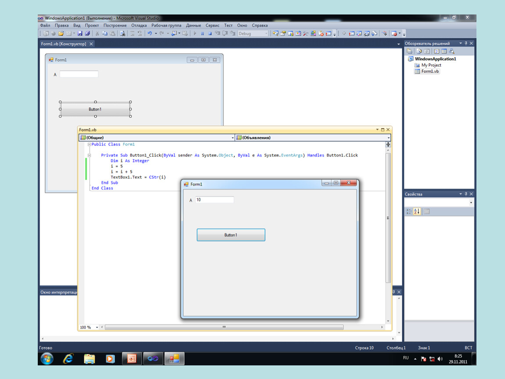Click Refresh icon in Solution Explorer toolbar
This screenshot has width=505, height=379.
pyautogui.click(x=427, y=51)
